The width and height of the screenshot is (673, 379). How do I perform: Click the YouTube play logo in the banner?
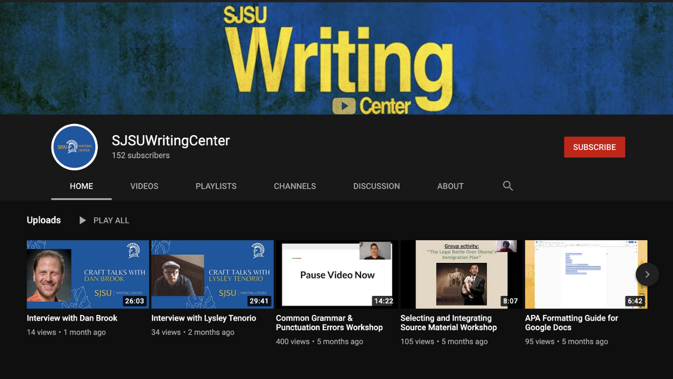point(344,106)
